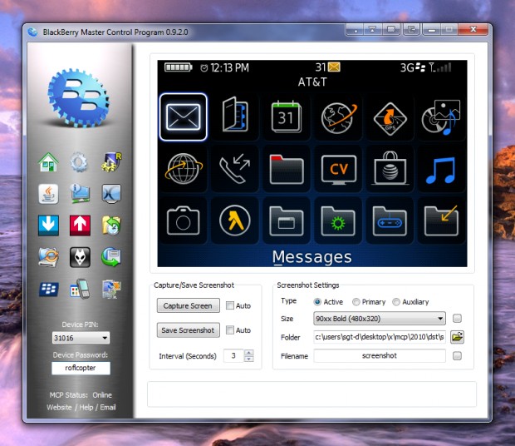The image size is (515, 446).
Task: Click the phone screenshot preview title Messages
Action: (312, 257)
